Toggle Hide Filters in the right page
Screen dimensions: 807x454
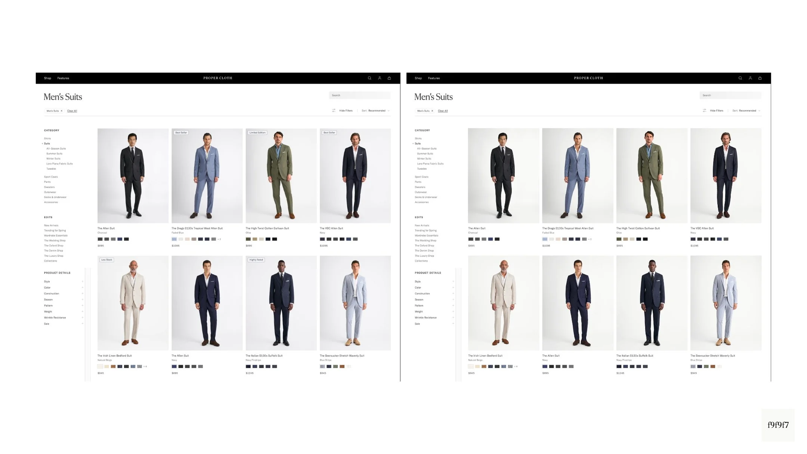(716, 111)
